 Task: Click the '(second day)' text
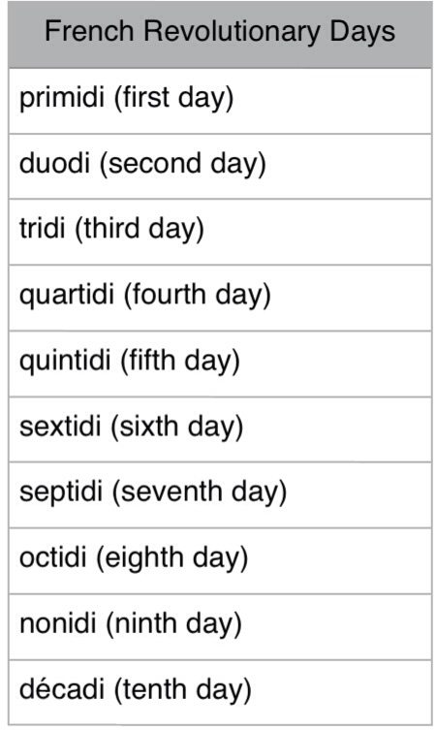[182, 165]
